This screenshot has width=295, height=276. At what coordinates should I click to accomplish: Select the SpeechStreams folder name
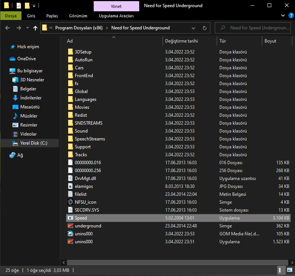point(90,139)
